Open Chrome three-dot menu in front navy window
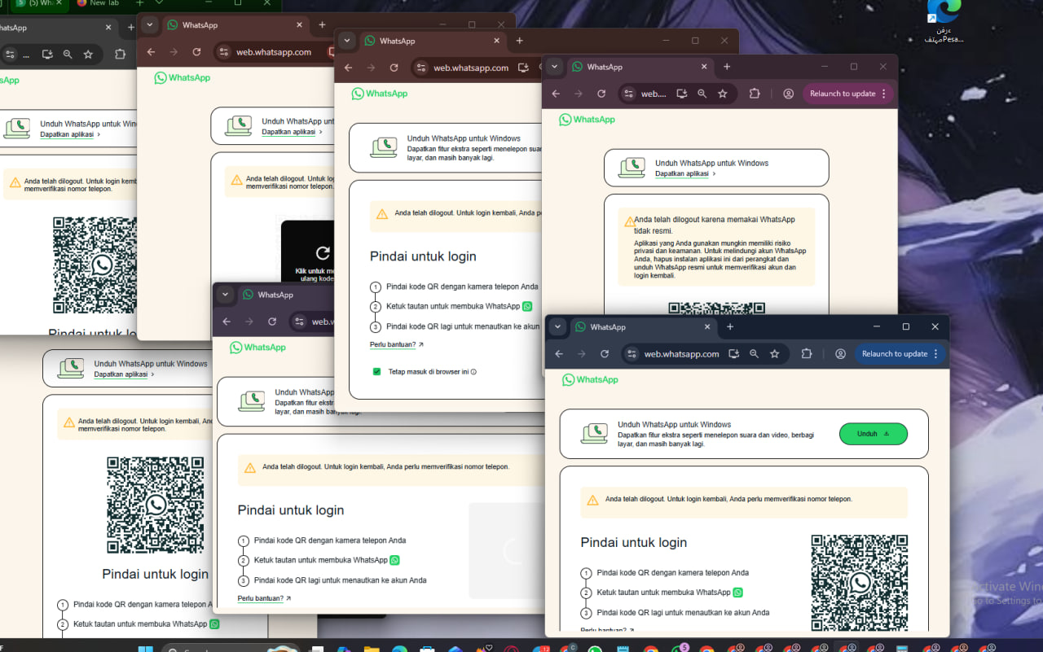This screenshot has height=652, width=1043. (935, 354)
